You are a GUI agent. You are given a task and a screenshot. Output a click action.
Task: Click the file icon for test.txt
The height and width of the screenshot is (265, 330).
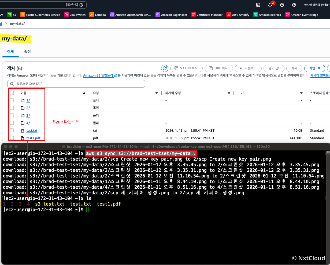(23, 131)
